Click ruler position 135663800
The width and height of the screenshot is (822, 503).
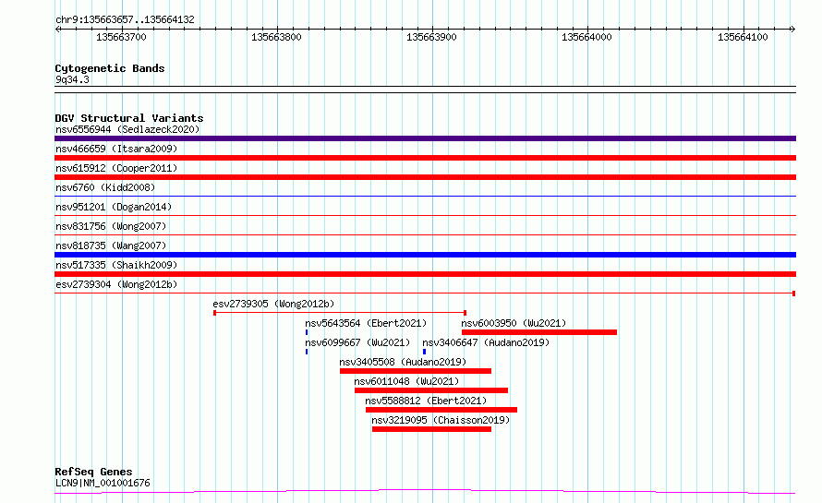tap(277, 37)
